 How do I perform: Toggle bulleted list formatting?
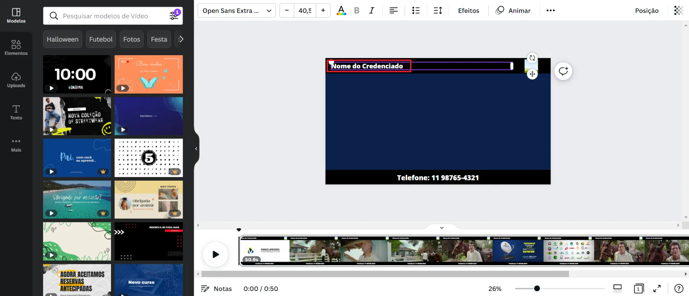[415, 11]
